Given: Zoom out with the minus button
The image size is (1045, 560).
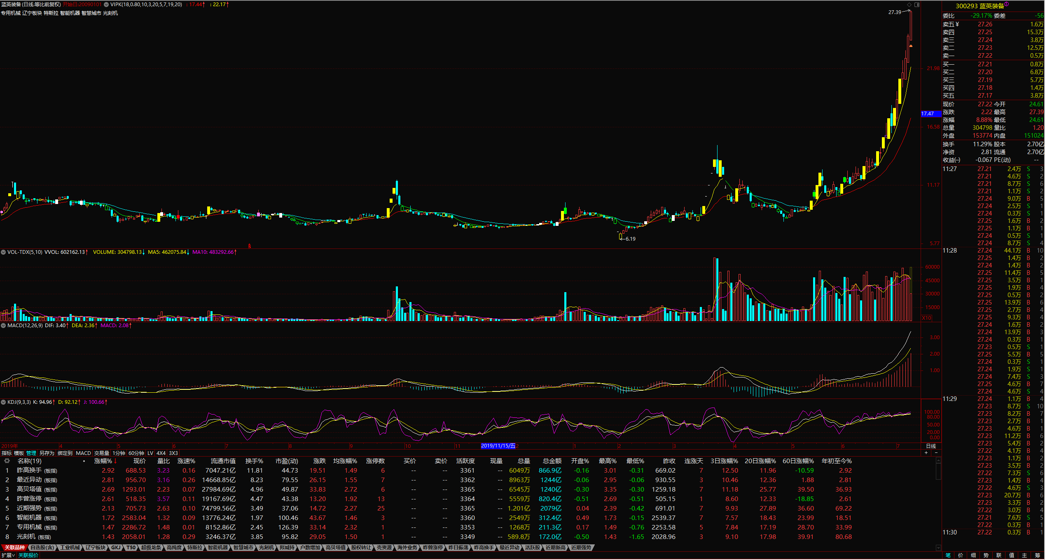Looking at the screenshot, I should (936, 453).
